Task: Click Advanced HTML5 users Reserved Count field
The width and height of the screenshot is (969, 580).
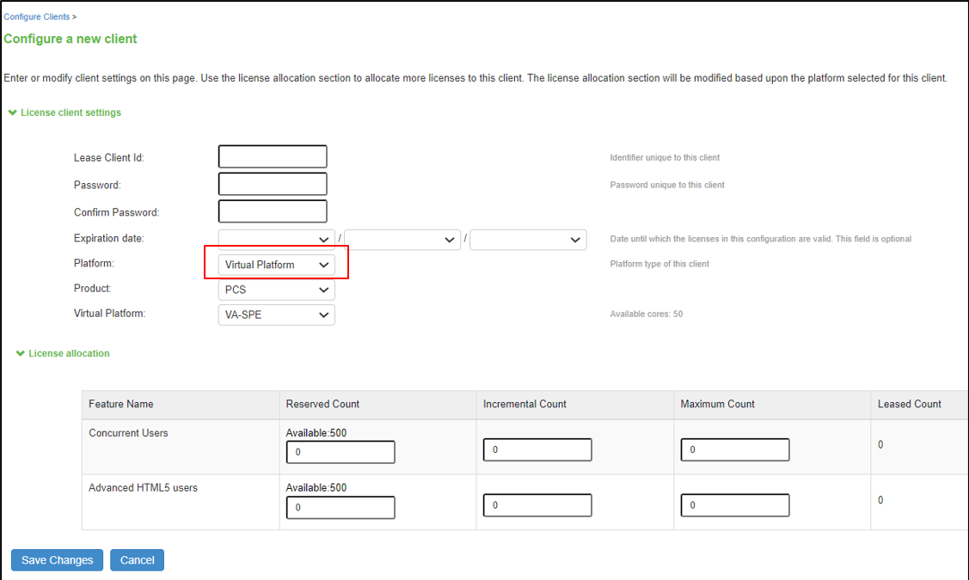Action: (340, 508)
